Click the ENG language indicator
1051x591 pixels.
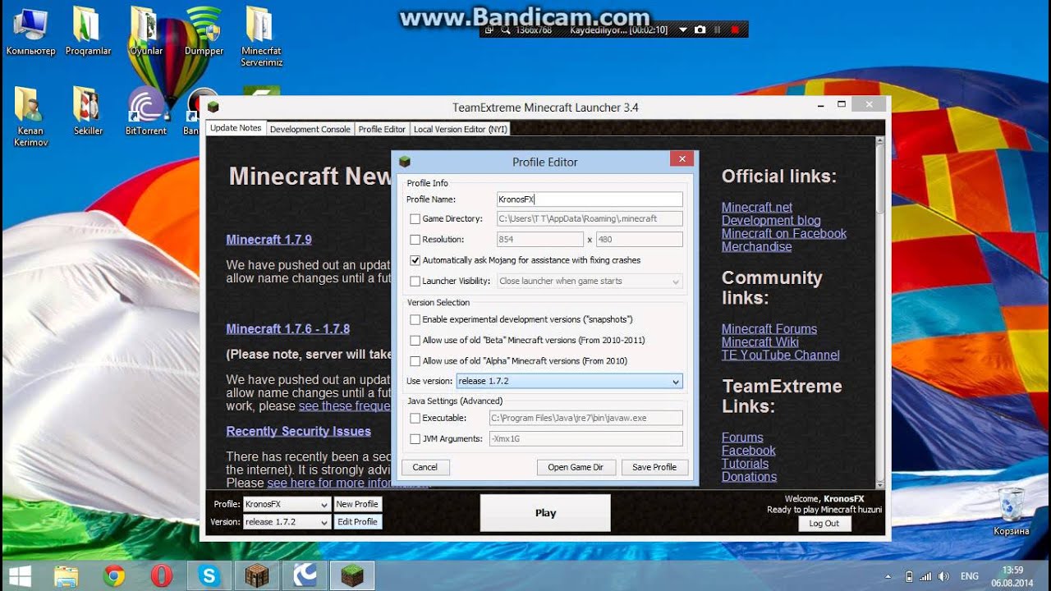tap(969, 576)
